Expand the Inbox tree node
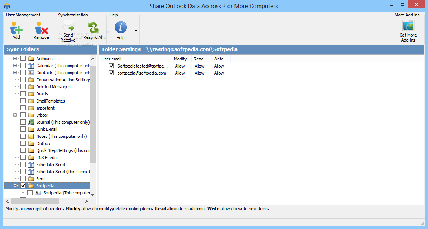428x229 pixels. [15, 115]
